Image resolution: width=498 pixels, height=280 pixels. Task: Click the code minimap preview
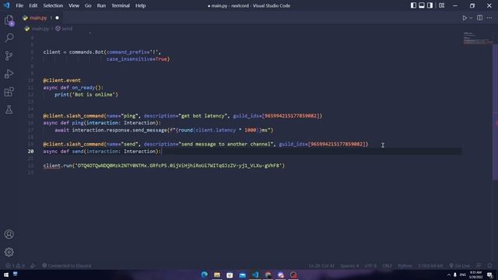(477, 38)
